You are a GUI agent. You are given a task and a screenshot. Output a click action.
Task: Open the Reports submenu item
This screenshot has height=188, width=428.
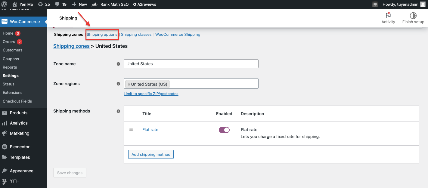[10, 67]
